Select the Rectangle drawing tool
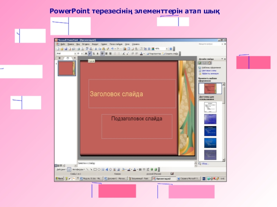 (x=95, y=169)
